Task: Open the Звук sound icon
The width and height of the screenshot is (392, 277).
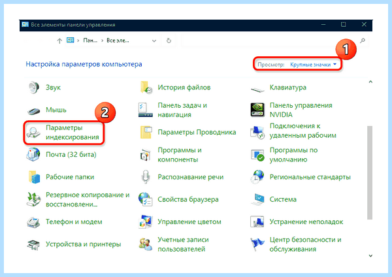Action: pos(33,88)
